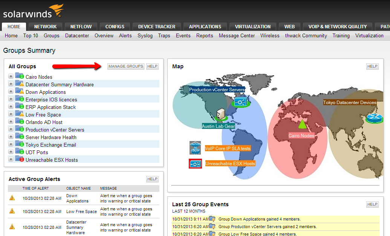Click the warning icon for Down Applications alert
Viewport: 390px width, 236px height.
[x=12, y=198]
